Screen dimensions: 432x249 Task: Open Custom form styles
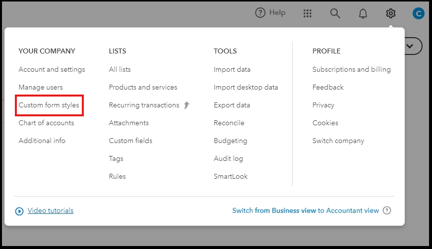coord(49,105)
